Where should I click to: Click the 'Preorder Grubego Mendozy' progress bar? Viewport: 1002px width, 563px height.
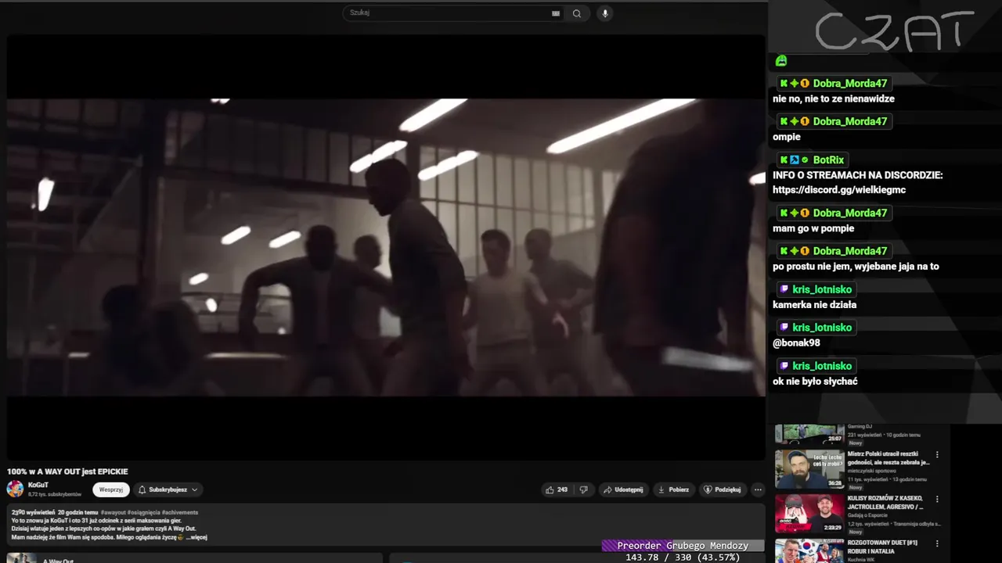pos(683,546)
